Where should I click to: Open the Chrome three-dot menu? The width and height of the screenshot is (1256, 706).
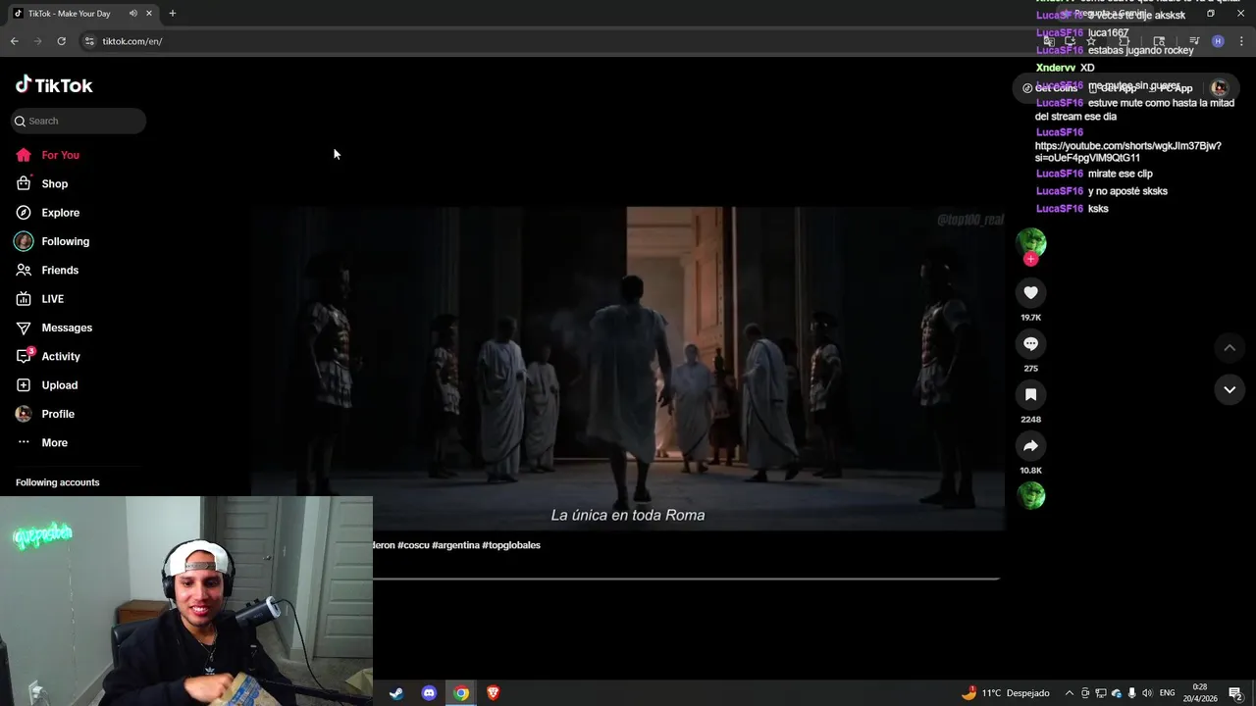pos(1242,41)
